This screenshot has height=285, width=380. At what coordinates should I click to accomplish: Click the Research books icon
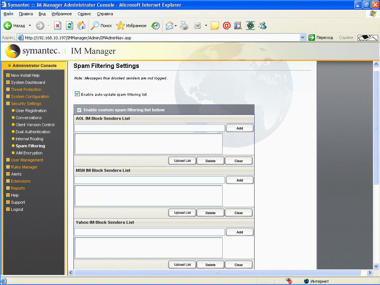(x=238, y=26)
